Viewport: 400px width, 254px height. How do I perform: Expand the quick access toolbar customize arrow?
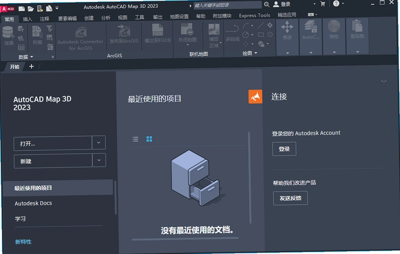tap(57, 8)
